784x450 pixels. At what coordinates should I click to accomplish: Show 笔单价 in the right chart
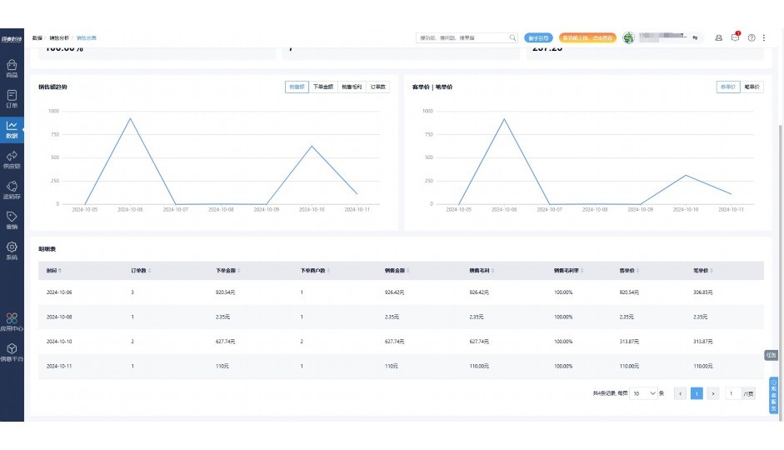coord(752,87)
